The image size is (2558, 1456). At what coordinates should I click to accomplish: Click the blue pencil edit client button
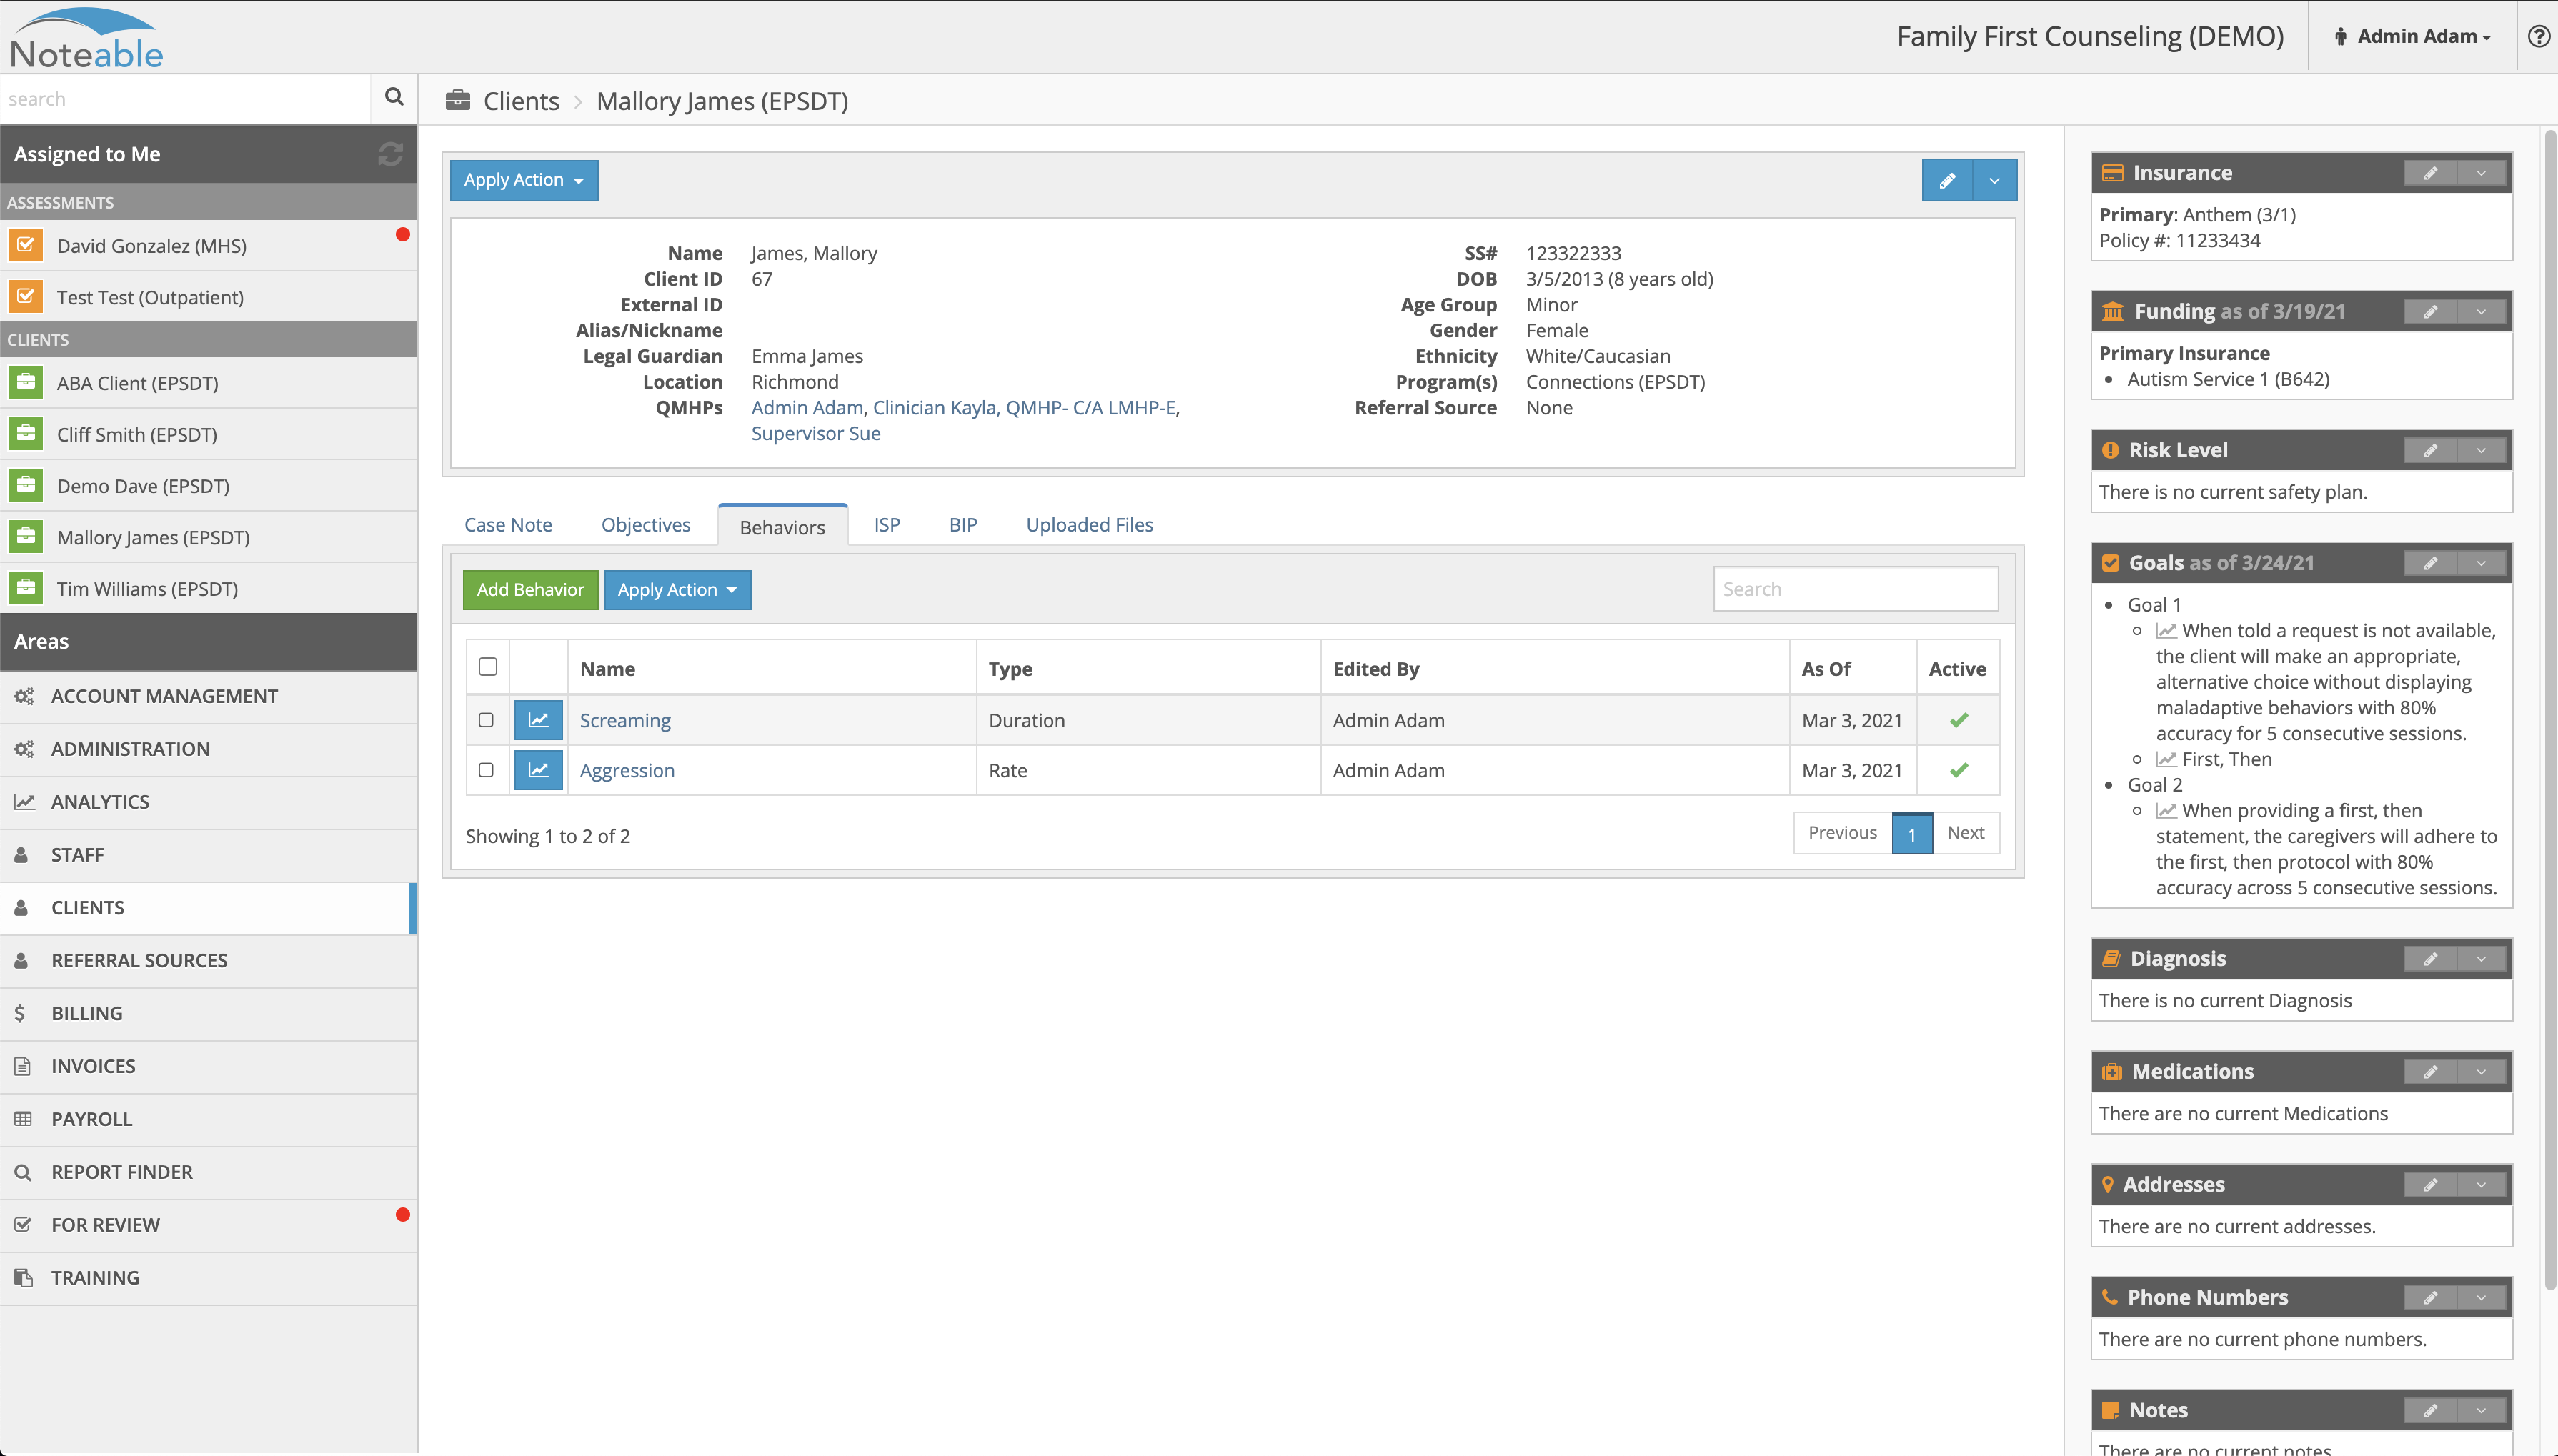coord(1946,180)
